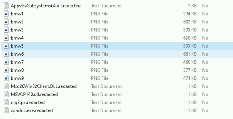This screenshot has height=119, width=233.
Task: Click the Text Document type of ojg2.px.redacted
Action: [106, 103]
